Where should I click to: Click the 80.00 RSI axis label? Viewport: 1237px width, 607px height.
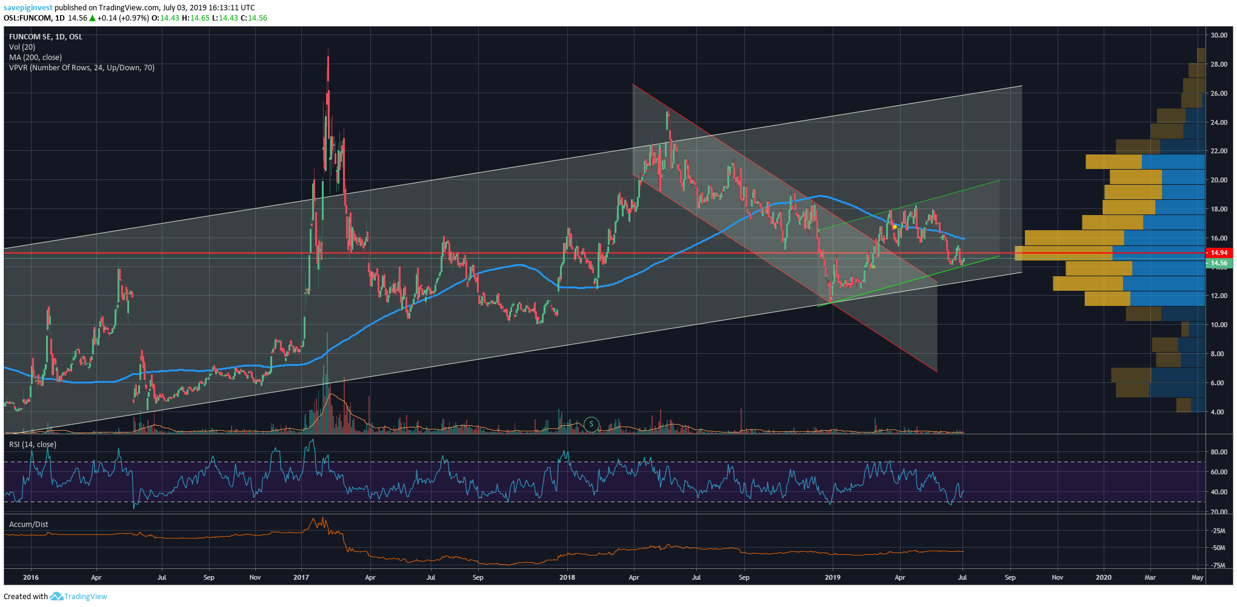click(x=1219, y=452)
